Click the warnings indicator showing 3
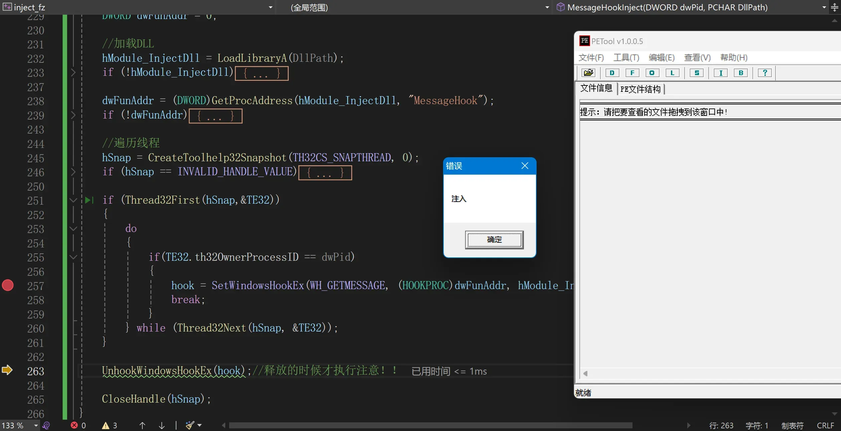This screenshot has height=431, width=841. point(110,425)
